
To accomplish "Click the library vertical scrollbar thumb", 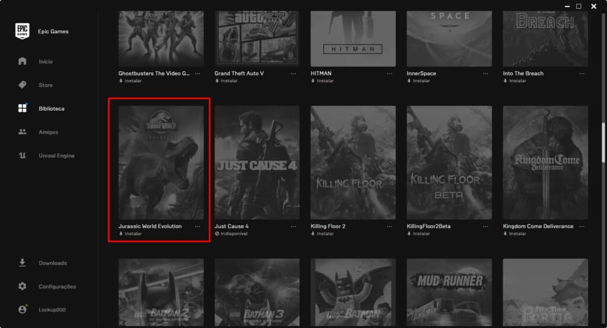I will coord(603,143).
